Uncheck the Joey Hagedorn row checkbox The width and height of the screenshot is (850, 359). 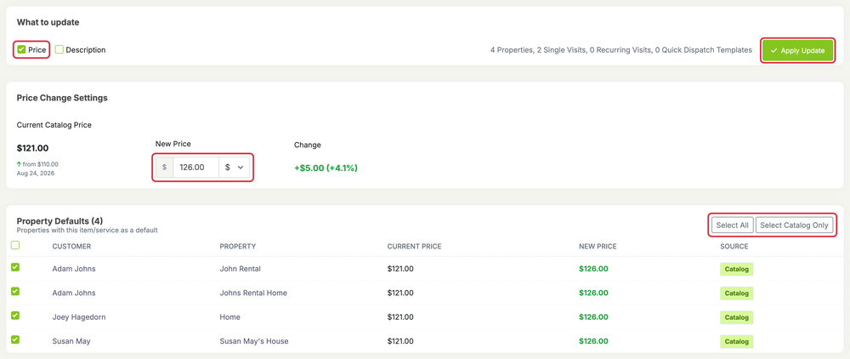[15, 316]
